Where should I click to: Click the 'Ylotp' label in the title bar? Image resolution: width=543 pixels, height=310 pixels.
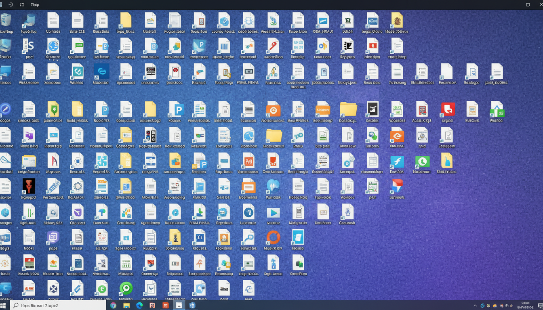coord(35,4)
